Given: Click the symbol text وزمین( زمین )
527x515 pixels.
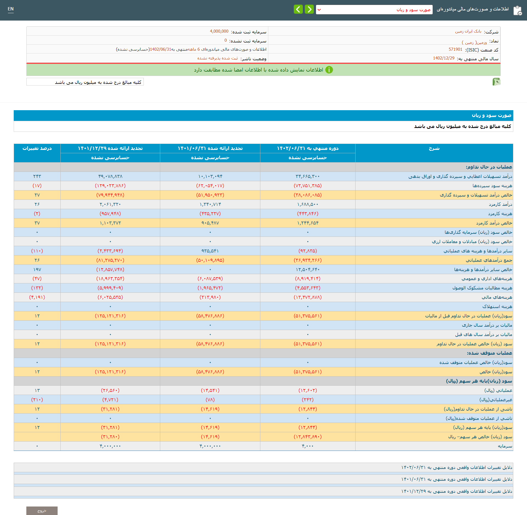Looking at the screenshot, I should coord(474,42).
